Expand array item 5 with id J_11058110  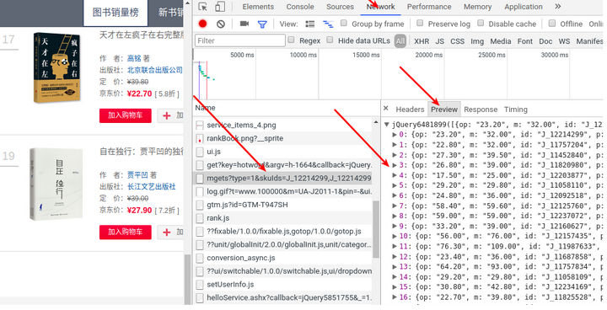[395, 185]
